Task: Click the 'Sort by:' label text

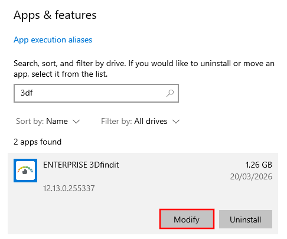Action: [30, 122]
